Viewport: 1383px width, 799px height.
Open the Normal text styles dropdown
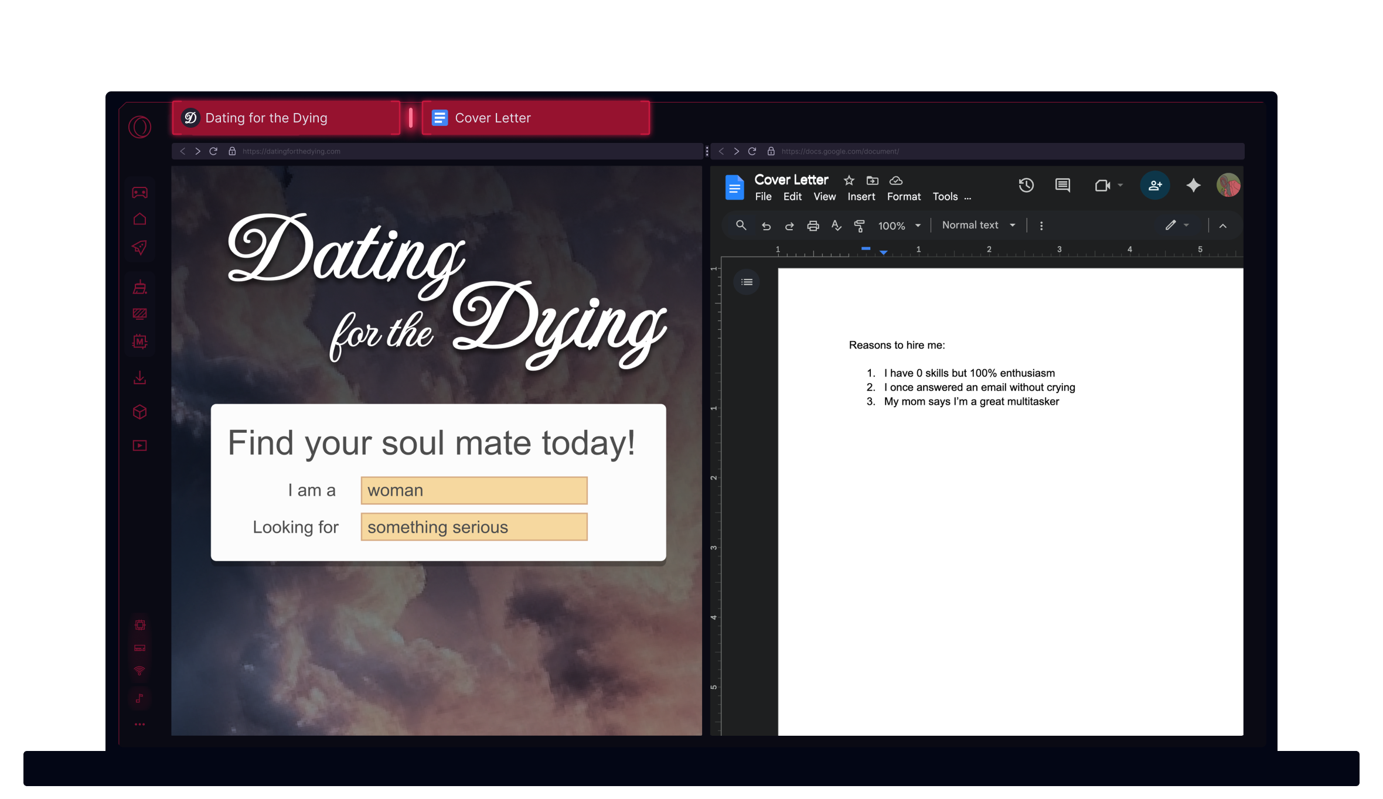977,224
